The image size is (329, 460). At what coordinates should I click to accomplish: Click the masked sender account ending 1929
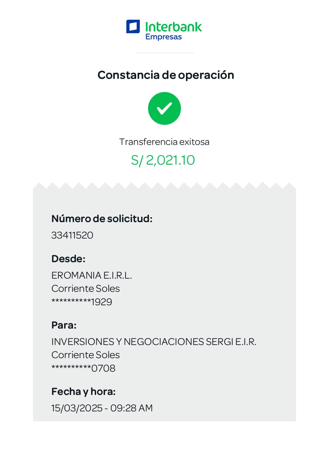pyautogui.click(x=82, y=302)
